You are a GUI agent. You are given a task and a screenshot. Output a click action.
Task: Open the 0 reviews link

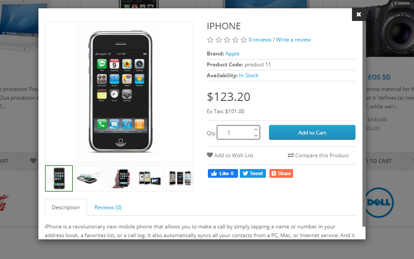point(260,40)
